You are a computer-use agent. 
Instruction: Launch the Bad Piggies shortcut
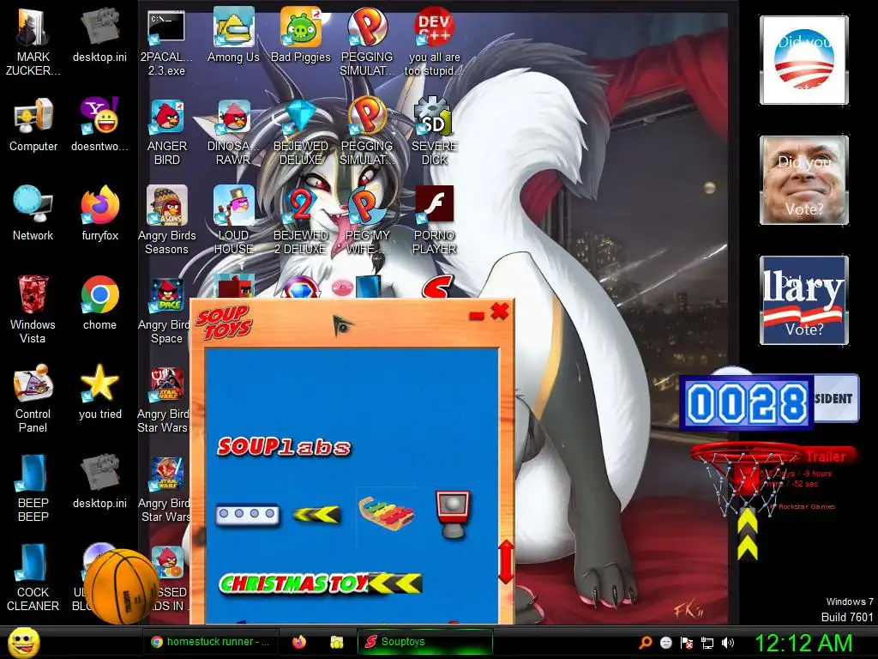(301, 34)
